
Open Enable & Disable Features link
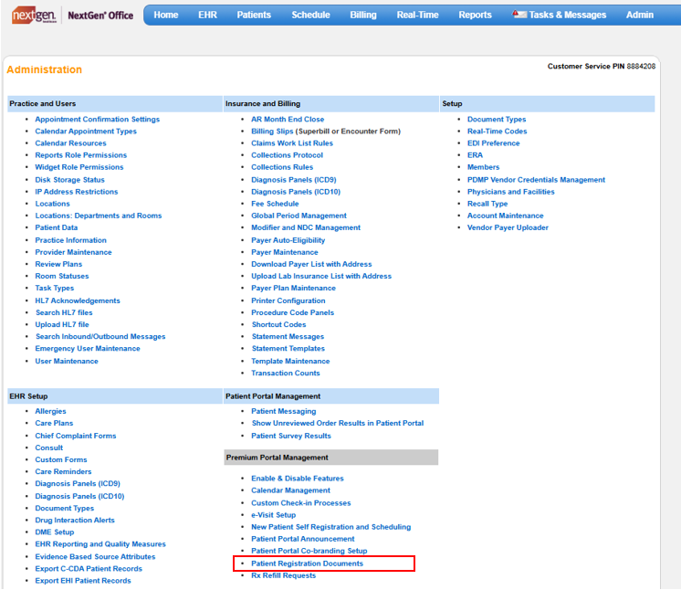[298, 479]
